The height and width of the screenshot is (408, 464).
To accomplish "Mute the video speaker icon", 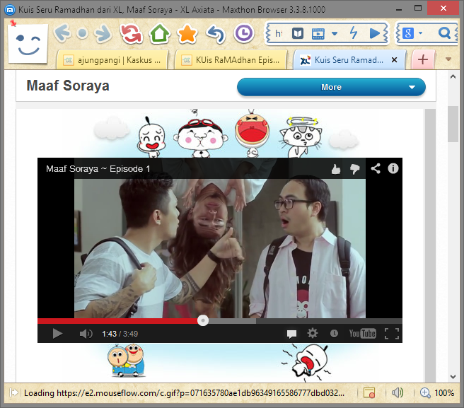I will point(86,334).
